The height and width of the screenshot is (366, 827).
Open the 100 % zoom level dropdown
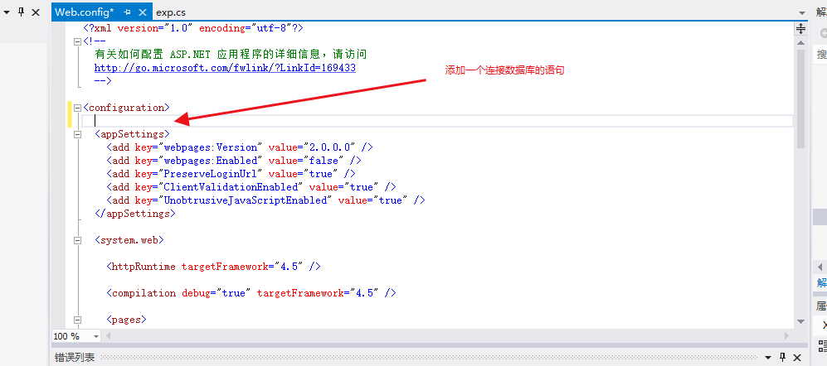click(x=96, y=336)
